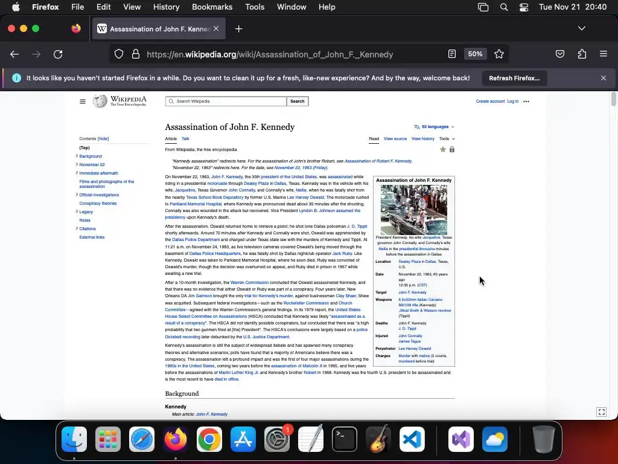This screenshot has width=618, height=464.
Task: Select the Read tab
Action: click(374, 139)
